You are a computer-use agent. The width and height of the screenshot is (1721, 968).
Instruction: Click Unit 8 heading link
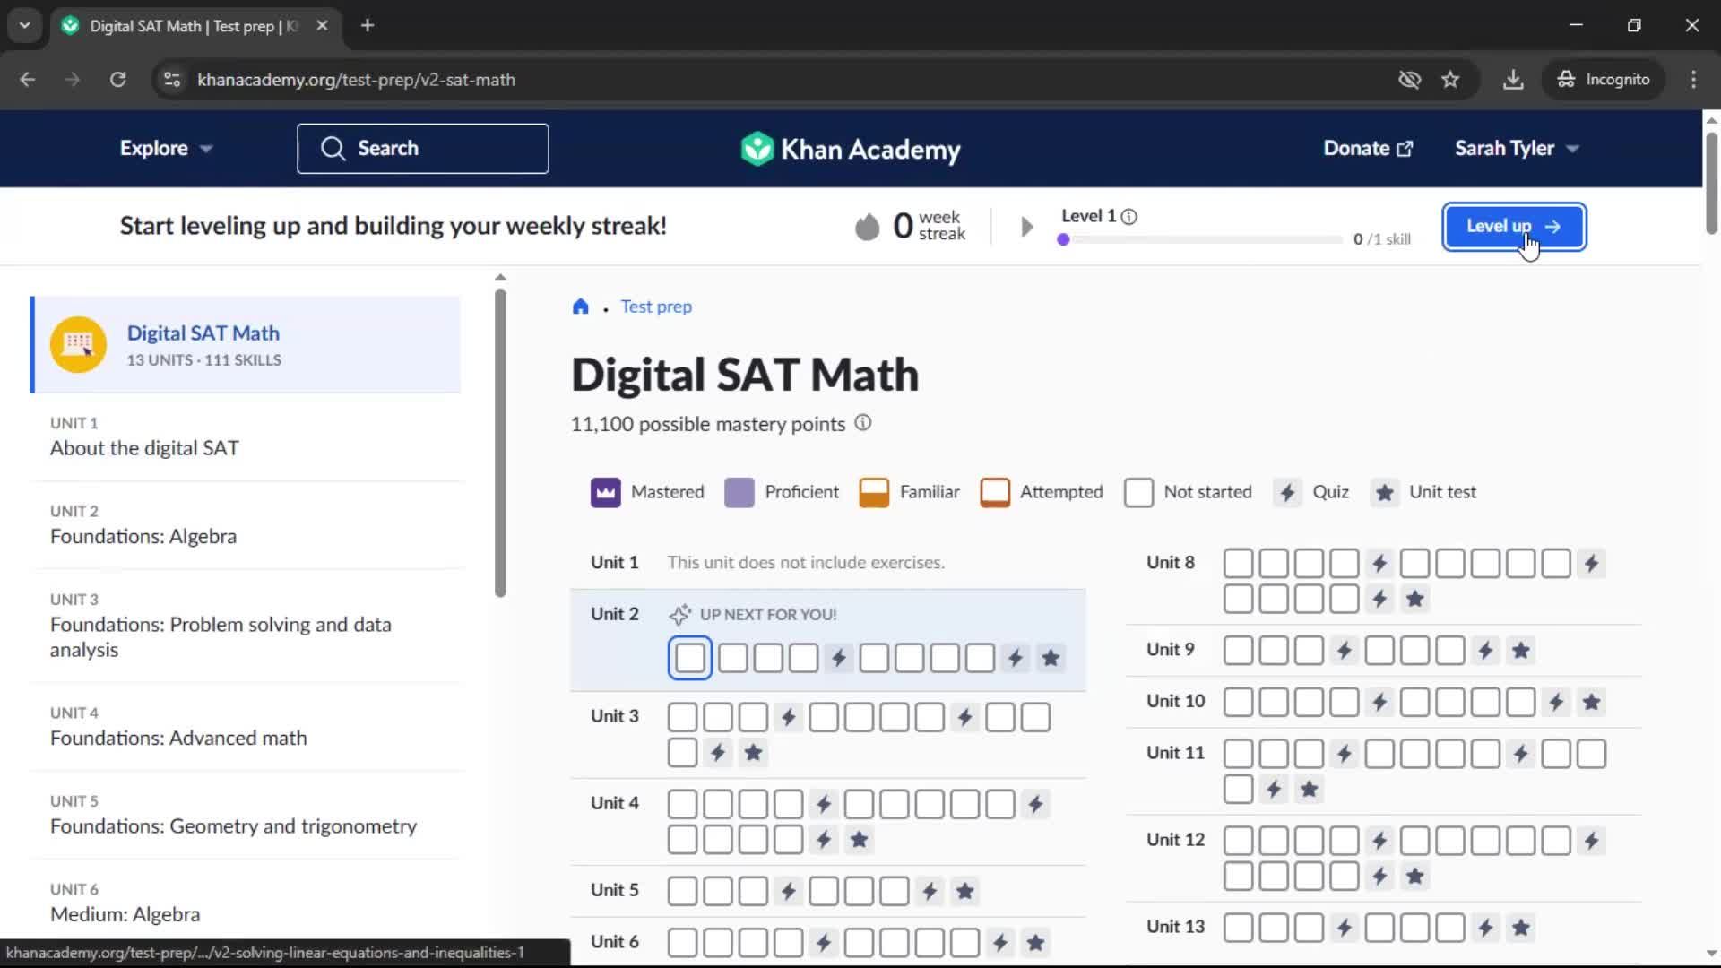point(1171,562)
